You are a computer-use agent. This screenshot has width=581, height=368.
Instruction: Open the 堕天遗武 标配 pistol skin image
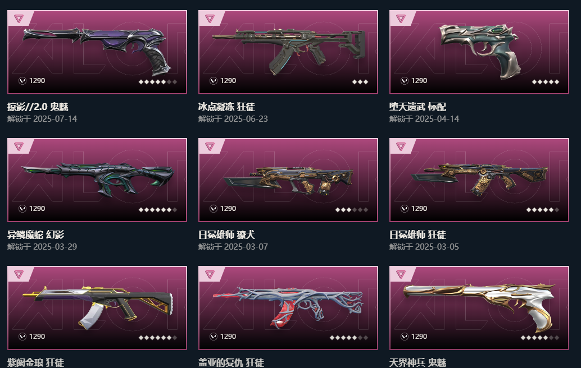479,51
